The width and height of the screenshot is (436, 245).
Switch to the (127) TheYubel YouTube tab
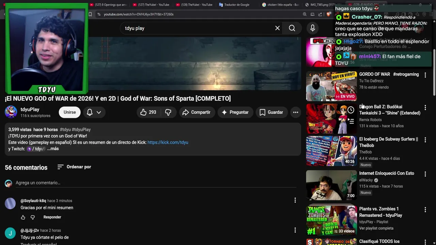[x=151, y=5]
